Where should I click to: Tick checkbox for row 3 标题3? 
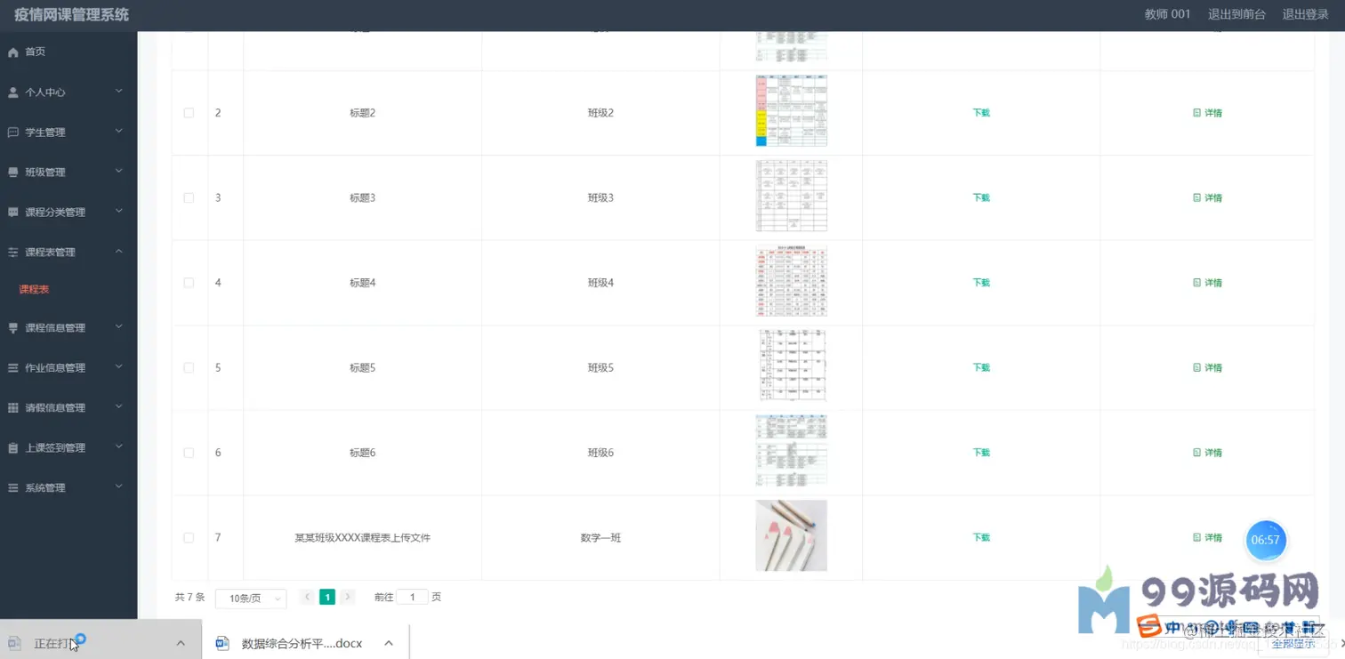coord(189,197)
